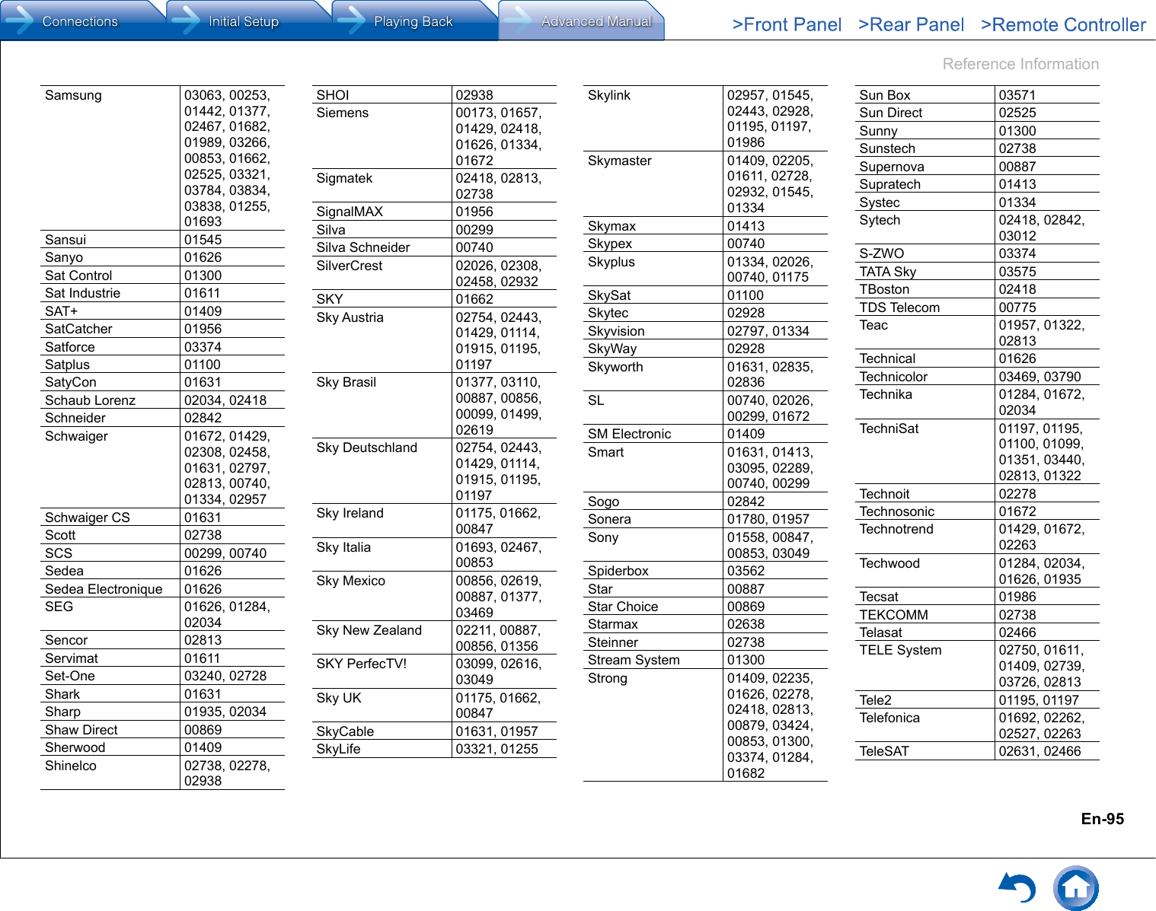Select the Supernova entry
Image resolution: width=1156 pixels, height=911 pixels.
892,167
